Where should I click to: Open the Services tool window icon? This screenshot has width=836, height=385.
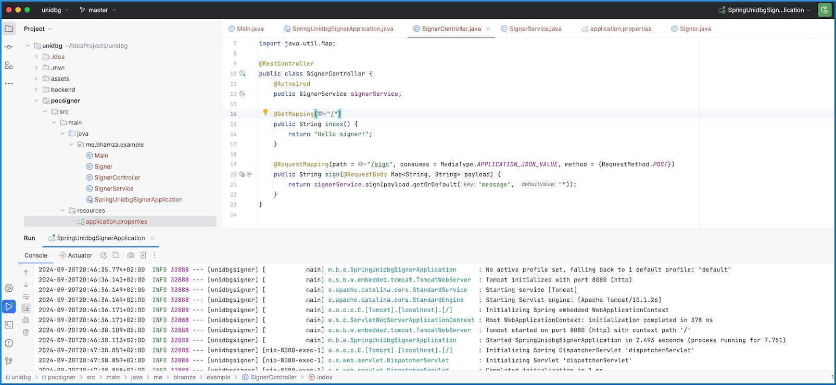9,288
